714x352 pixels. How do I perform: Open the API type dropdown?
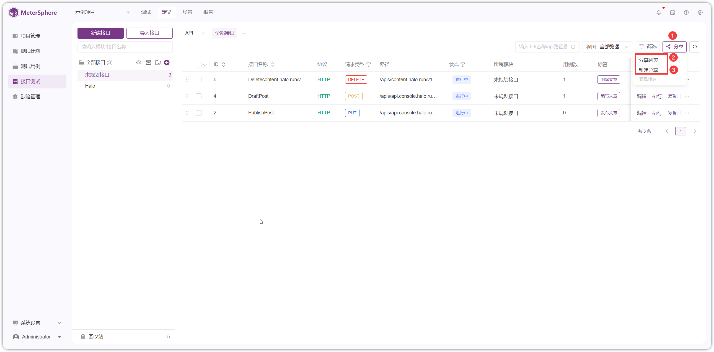tap(195, 33)
